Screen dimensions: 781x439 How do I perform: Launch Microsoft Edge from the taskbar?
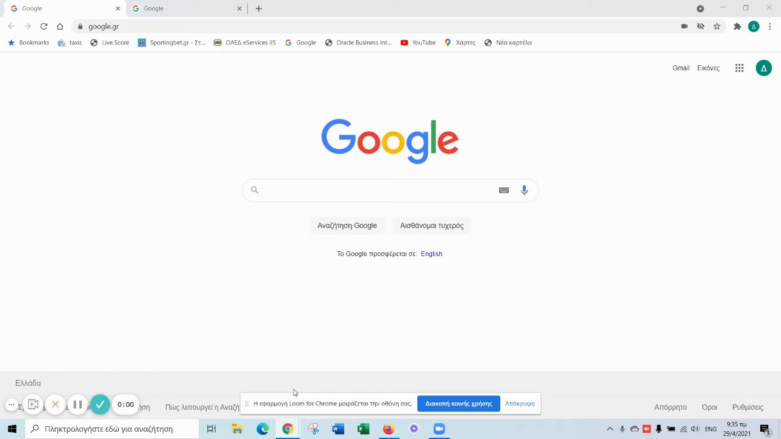(x=262, y=429)
